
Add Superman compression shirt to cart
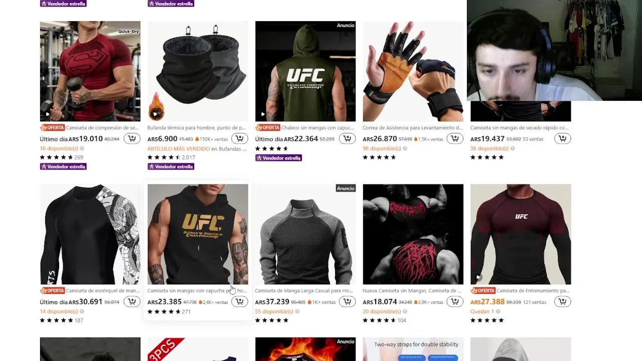click(132, 139)
